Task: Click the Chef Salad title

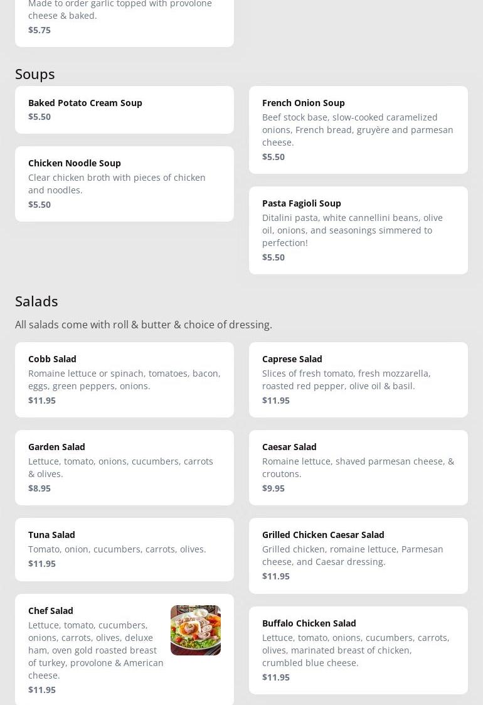Action: (51, 610)
